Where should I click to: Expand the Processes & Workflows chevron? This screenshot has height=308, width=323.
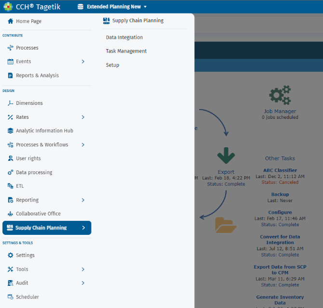83,145
